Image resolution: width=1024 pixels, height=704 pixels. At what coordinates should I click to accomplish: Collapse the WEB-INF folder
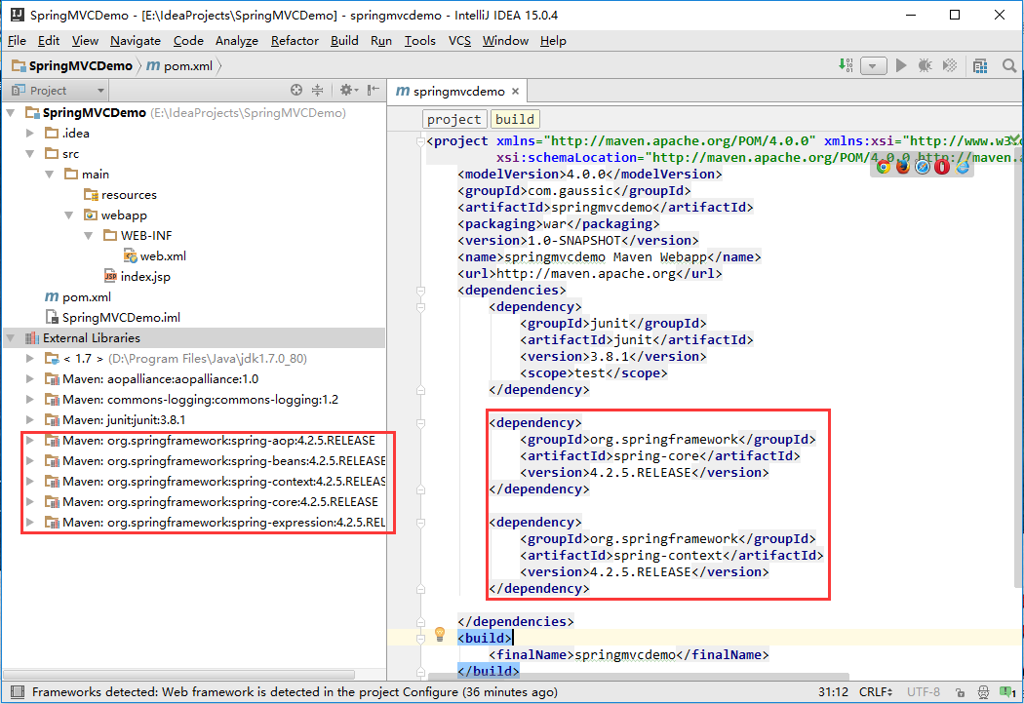click(89, 236)
